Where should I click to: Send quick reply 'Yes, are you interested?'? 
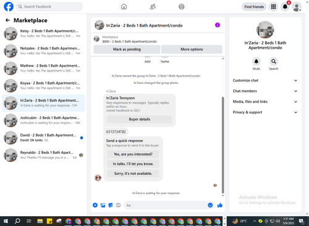(x=133, y=154)
